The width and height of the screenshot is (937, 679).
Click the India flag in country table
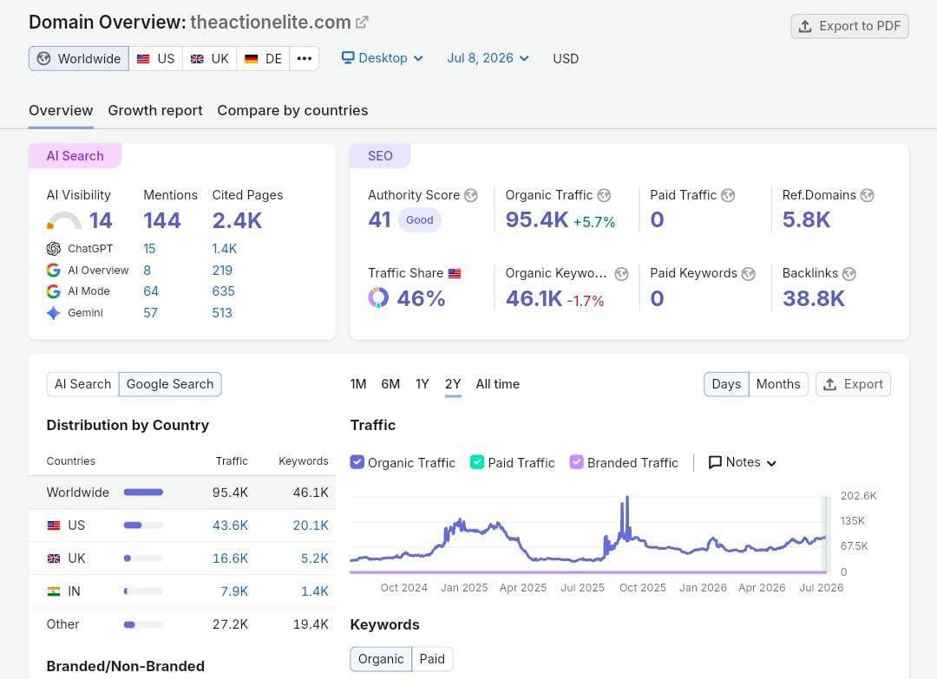point(54,591)
